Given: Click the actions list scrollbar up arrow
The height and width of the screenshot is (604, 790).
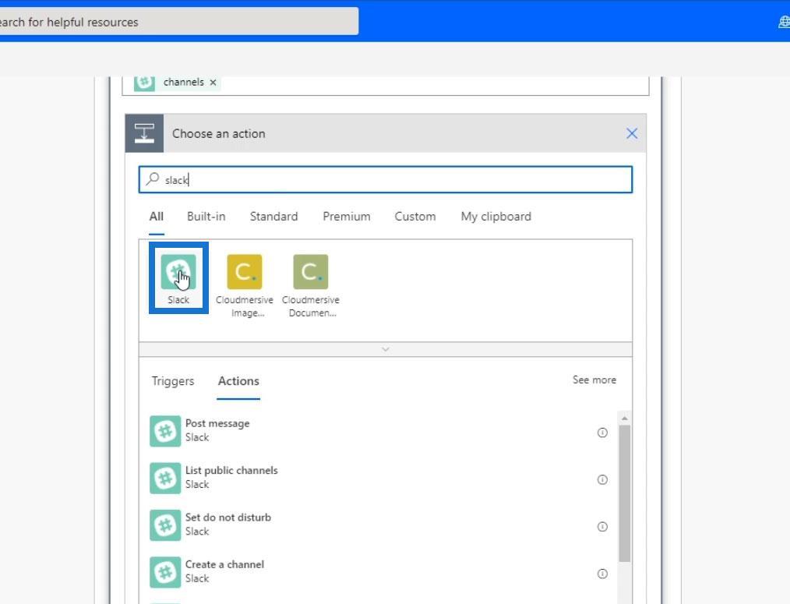Looking at the screenshot, I should click(x=624, y=419).
